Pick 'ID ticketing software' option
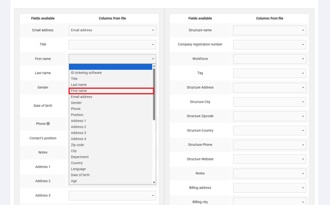 pos(111,73)
